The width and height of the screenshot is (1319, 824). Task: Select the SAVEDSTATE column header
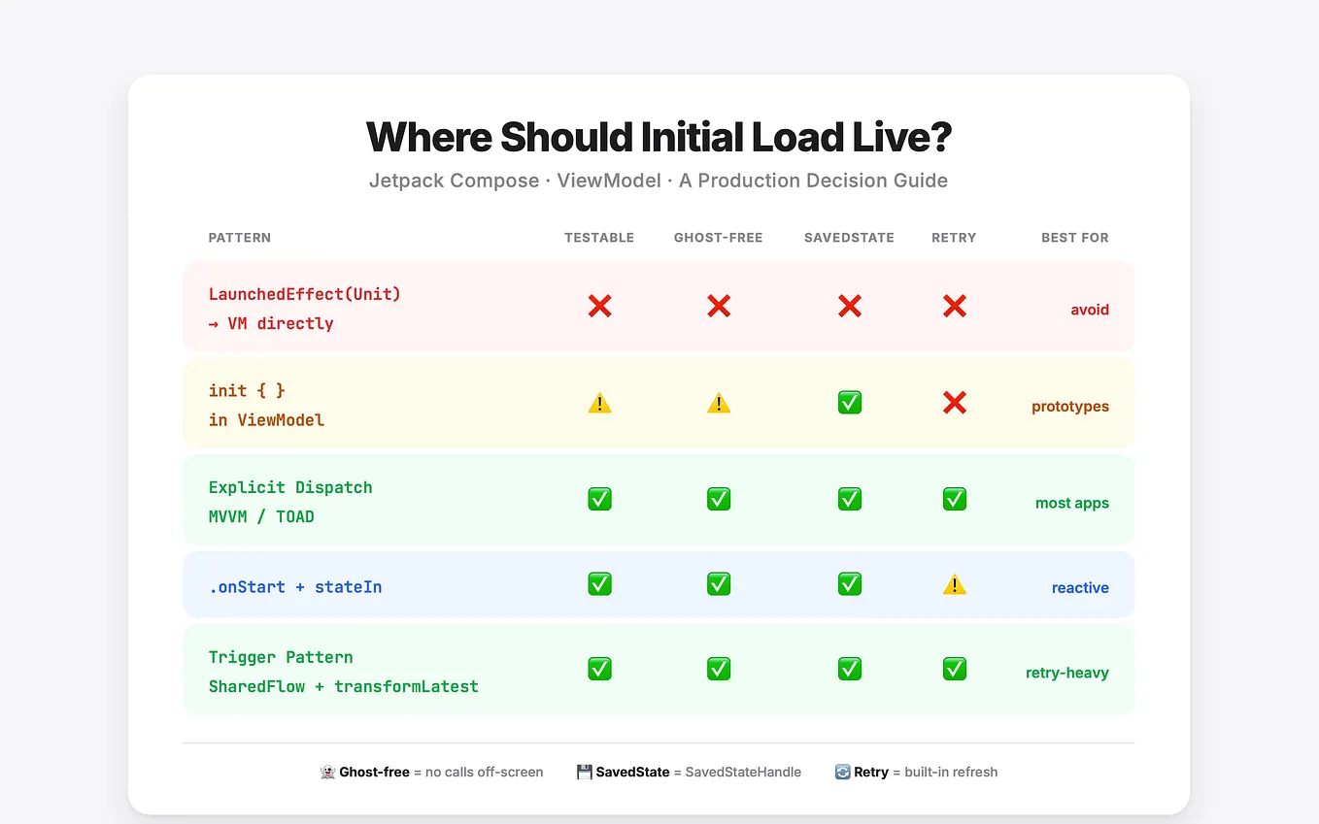click(849, 237)
